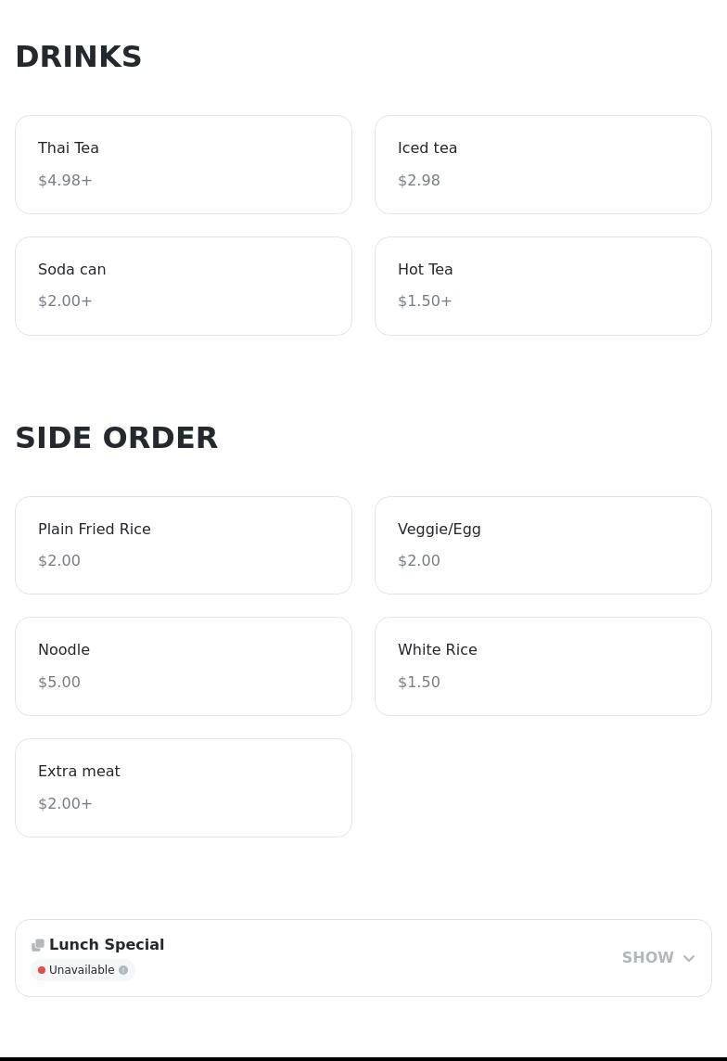Click the info icon beside Unavailable
This screenshot has width=727, height=1061.
point(123,970)
